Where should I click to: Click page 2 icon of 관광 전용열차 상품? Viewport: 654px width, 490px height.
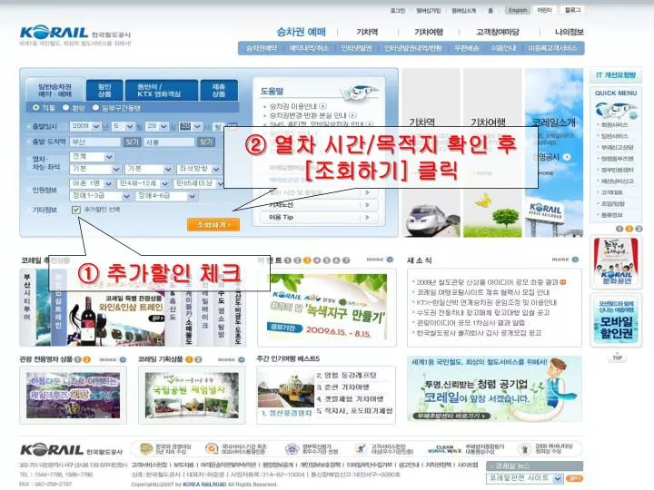click(x=87, y=359)
